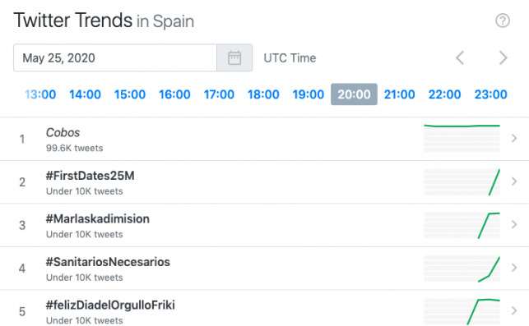529x326 pixels.
Task: Open the Cobos trend link
Action: point(63,133)
